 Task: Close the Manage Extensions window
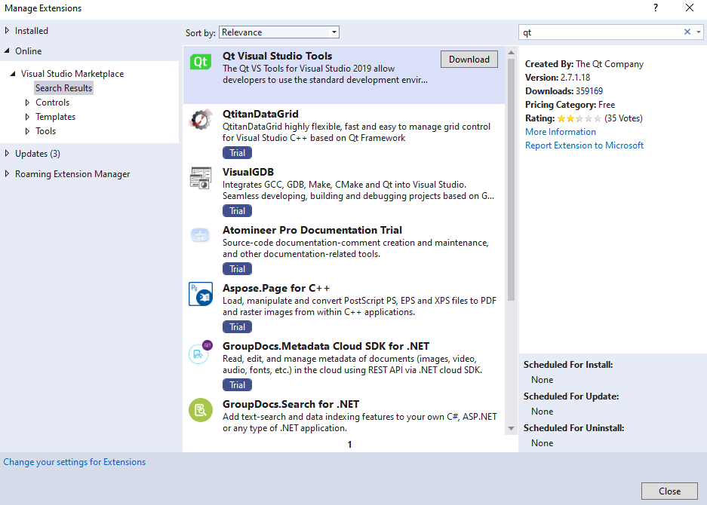point(690,8)
